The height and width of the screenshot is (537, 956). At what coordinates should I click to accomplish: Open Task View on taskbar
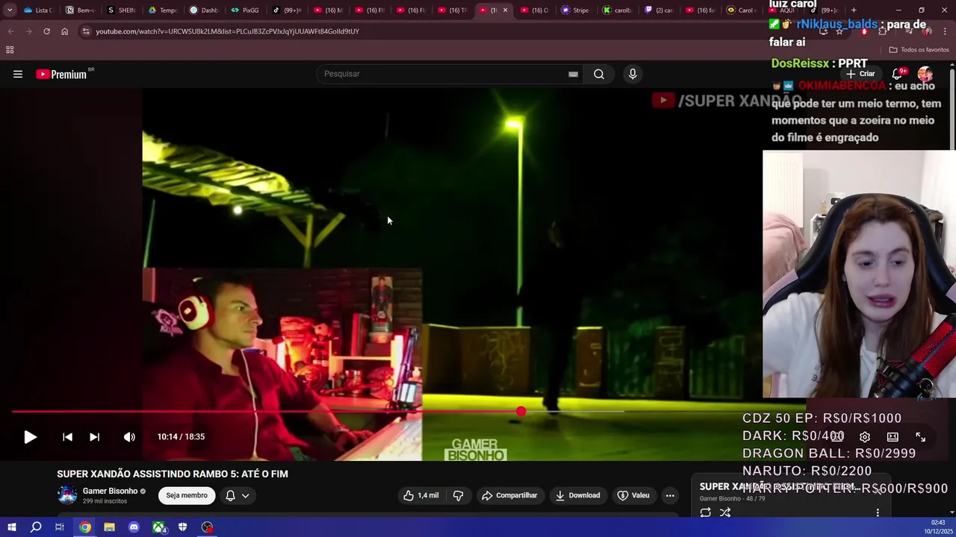coord(60,527)
